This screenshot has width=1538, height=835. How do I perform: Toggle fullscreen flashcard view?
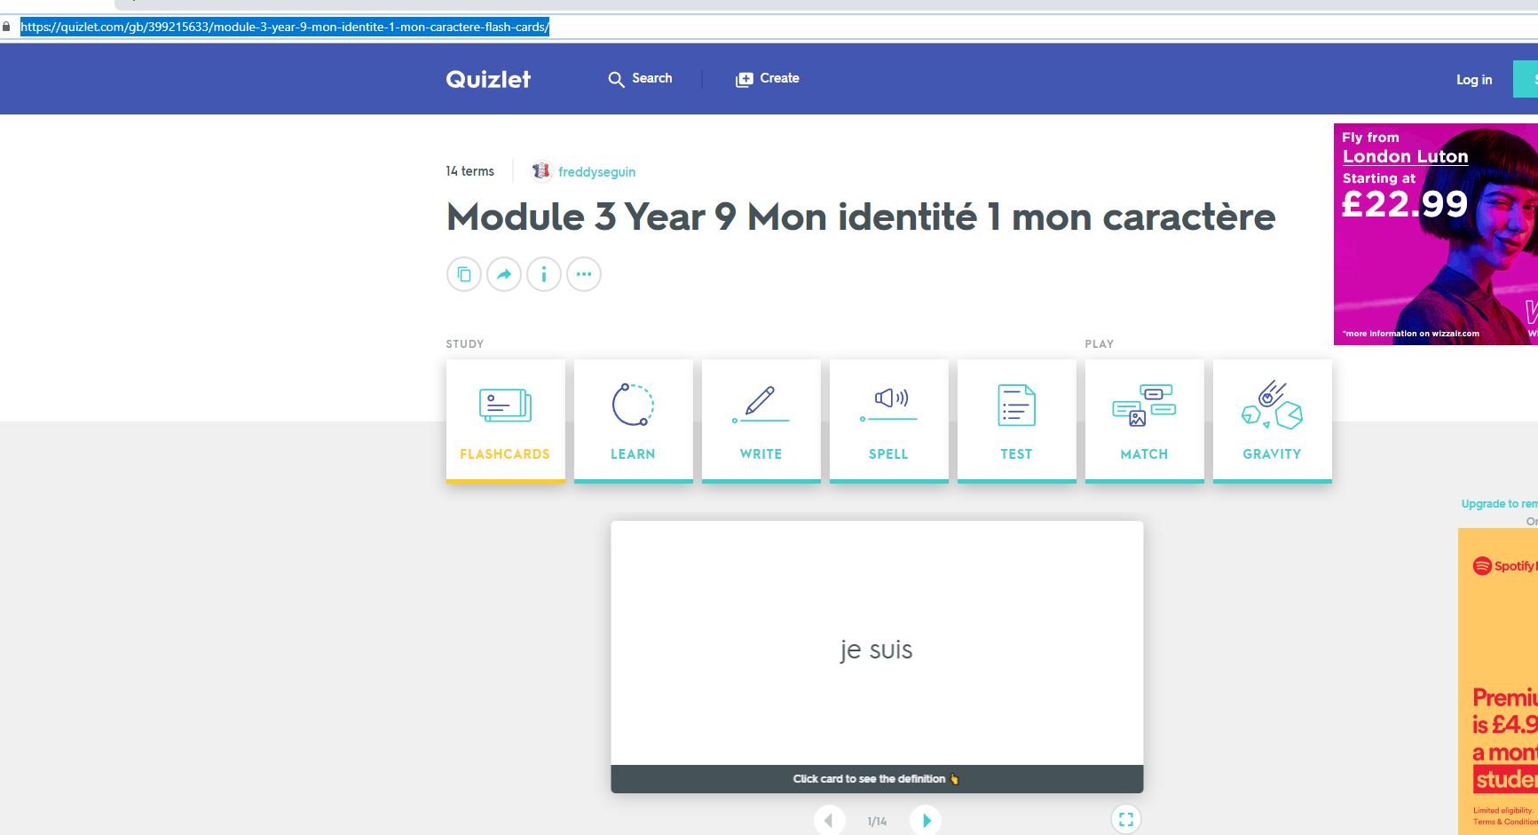click(x=1126, y=819)
